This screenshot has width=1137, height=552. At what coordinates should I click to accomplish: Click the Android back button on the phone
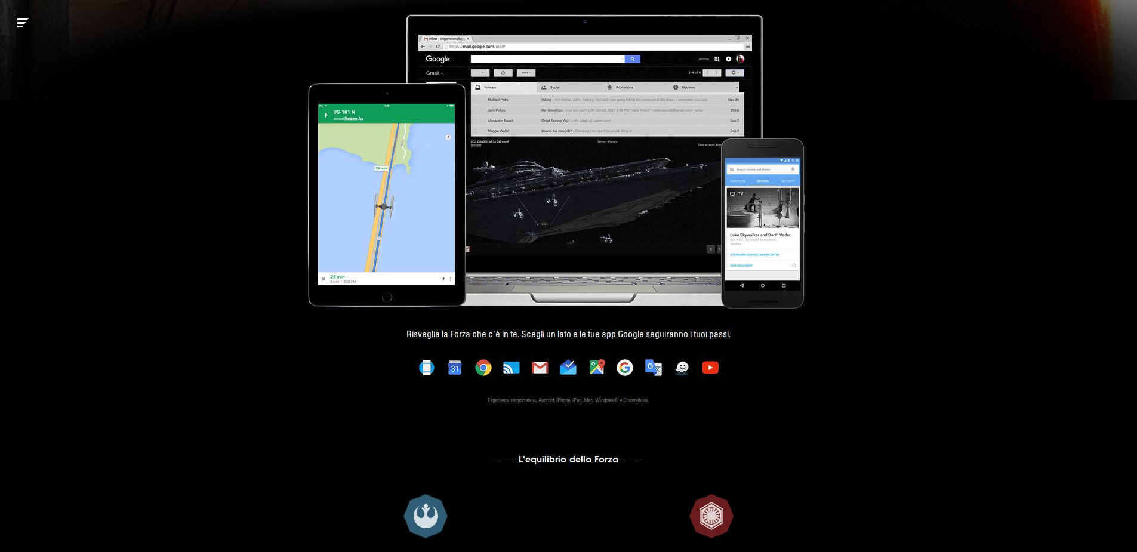742,286
